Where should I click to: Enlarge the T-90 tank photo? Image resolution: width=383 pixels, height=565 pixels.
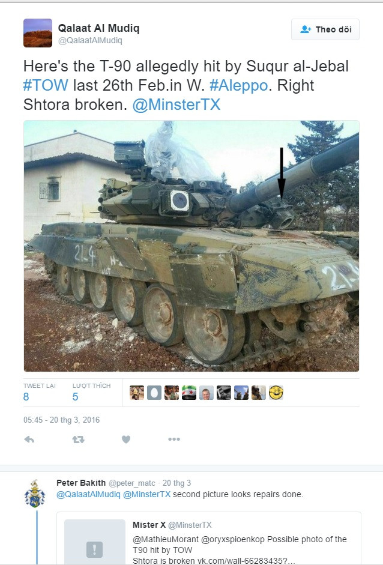click(x=191, y=246)
